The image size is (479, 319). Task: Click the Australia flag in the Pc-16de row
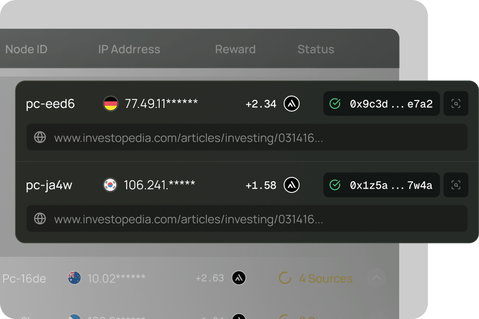tap(74, 278)
